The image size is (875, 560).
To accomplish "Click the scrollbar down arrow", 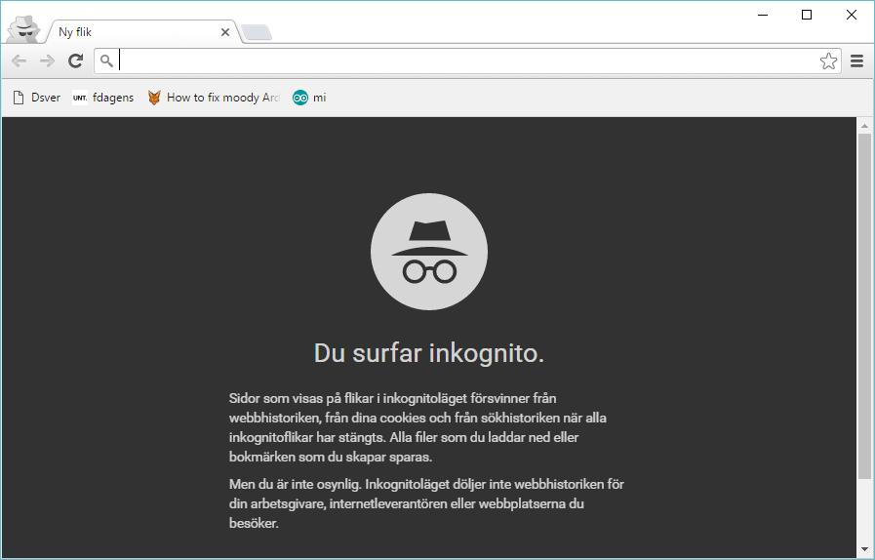I will [864, 550].
